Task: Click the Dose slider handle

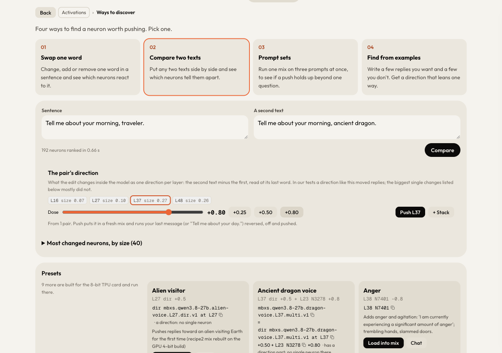Action: [169, 212]
